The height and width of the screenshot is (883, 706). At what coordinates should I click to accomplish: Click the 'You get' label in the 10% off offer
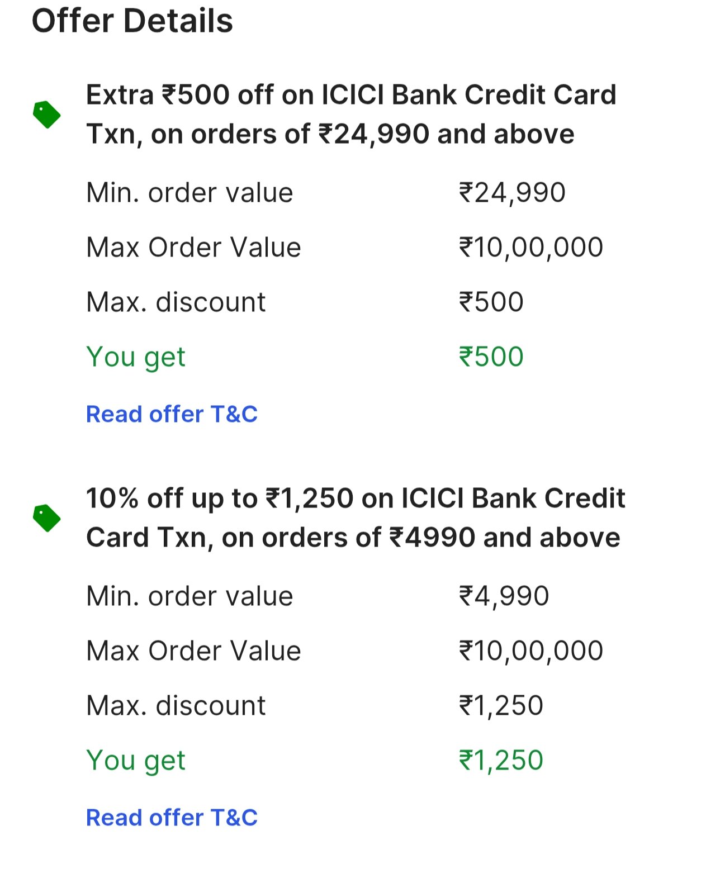coord(136,760)
